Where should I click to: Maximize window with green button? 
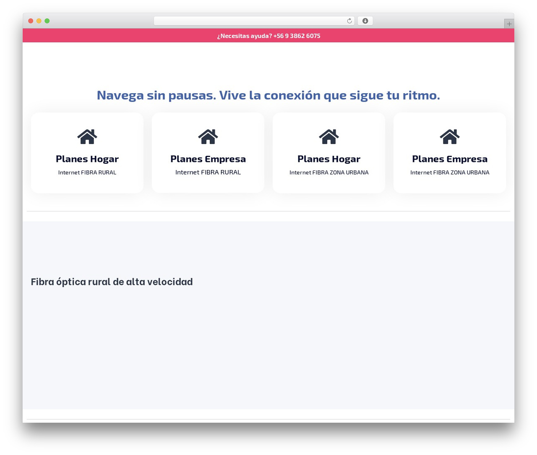pyautogui.click(x=47, y=21)
